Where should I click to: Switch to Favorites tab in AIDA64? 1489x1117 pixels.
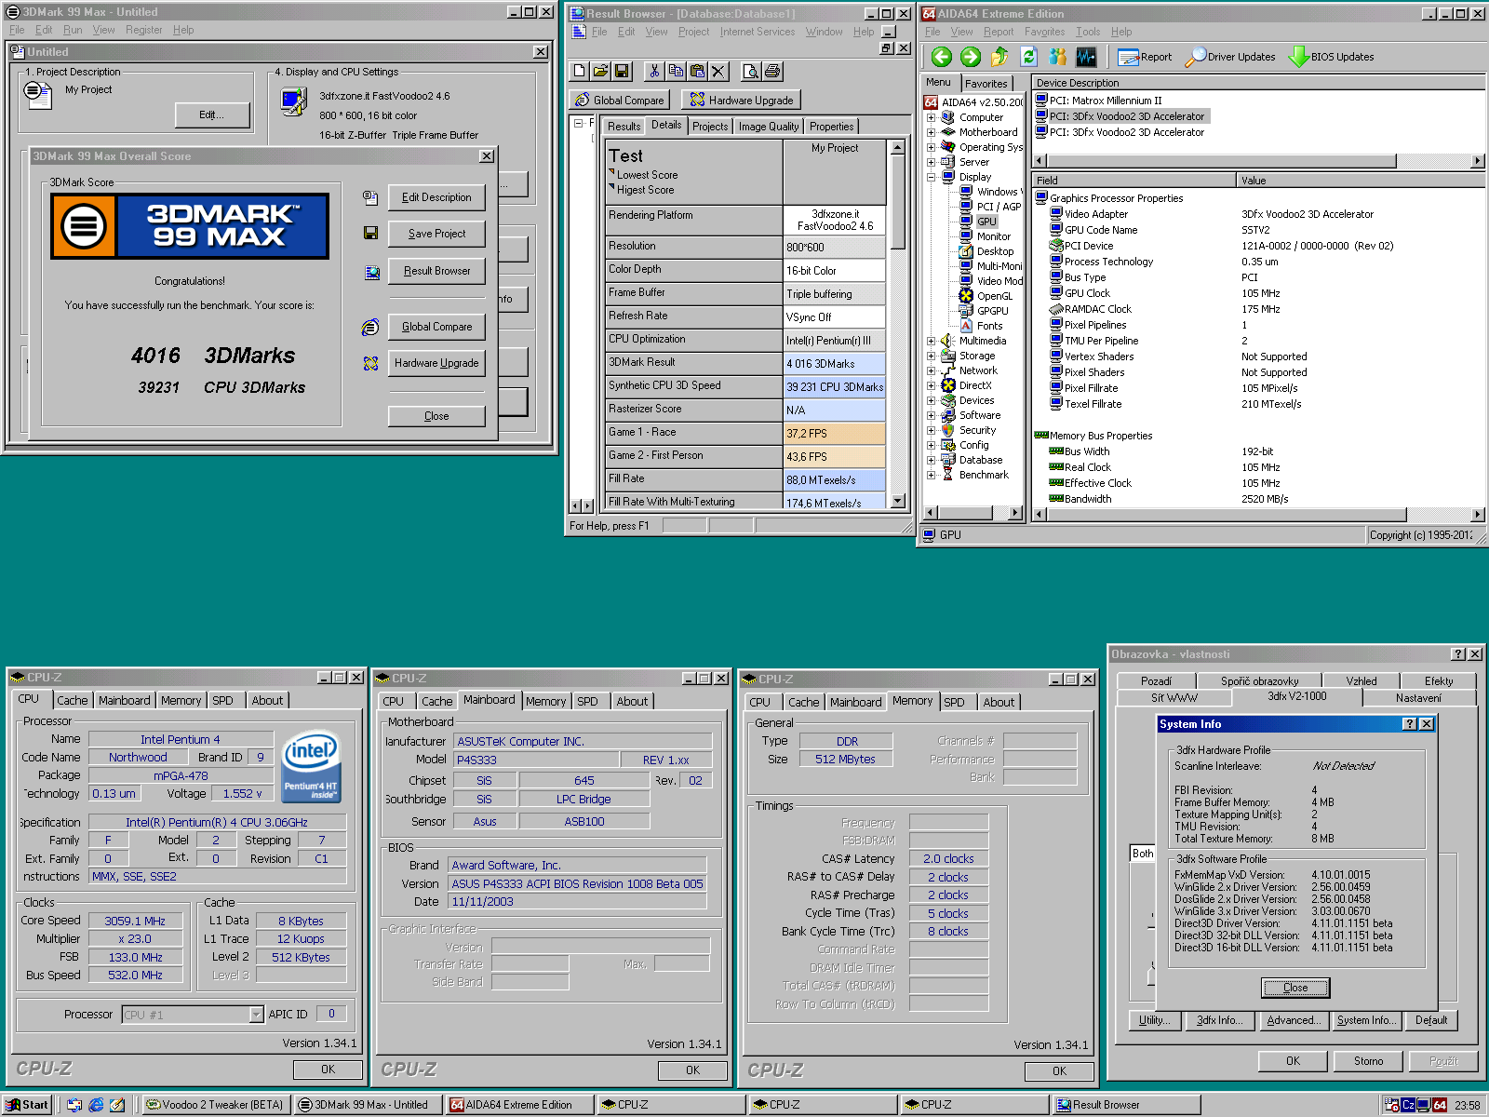pyautogui.click(x=986, y=84)
